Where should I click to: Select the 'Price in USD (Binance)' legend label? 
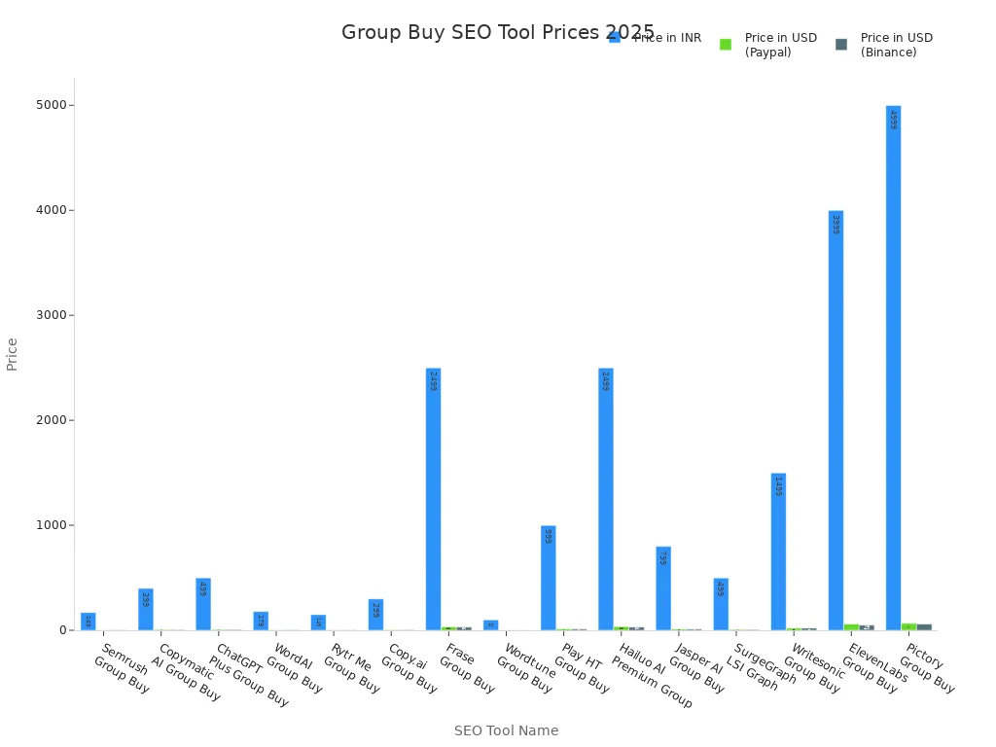896,45
